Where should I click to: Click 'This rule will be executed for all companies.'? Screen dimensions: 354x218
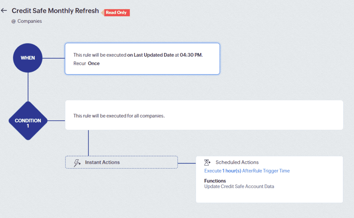tap(119, 116)
